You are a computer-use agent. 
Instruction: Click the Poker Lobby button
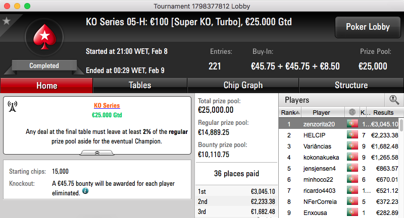tap(368, 27)
